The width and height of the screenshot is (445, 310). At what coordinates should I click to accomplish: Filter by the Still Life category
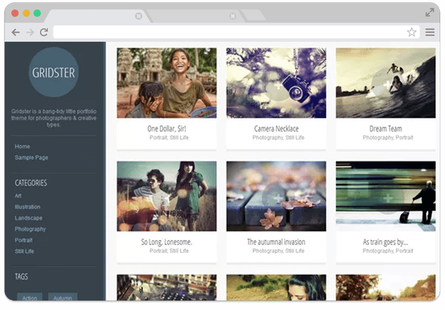24,252
